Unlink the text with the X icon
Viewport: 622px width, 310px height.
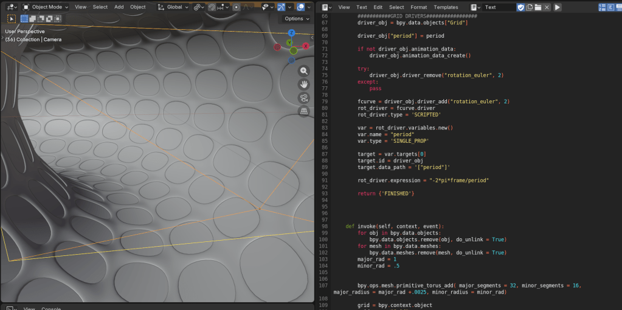pyautogui.click(x=547, y=7)
